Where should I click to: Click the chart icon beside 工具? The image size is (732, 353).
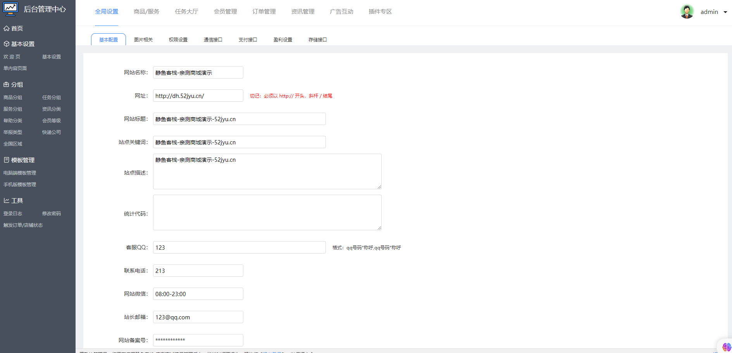click(6, 200)
